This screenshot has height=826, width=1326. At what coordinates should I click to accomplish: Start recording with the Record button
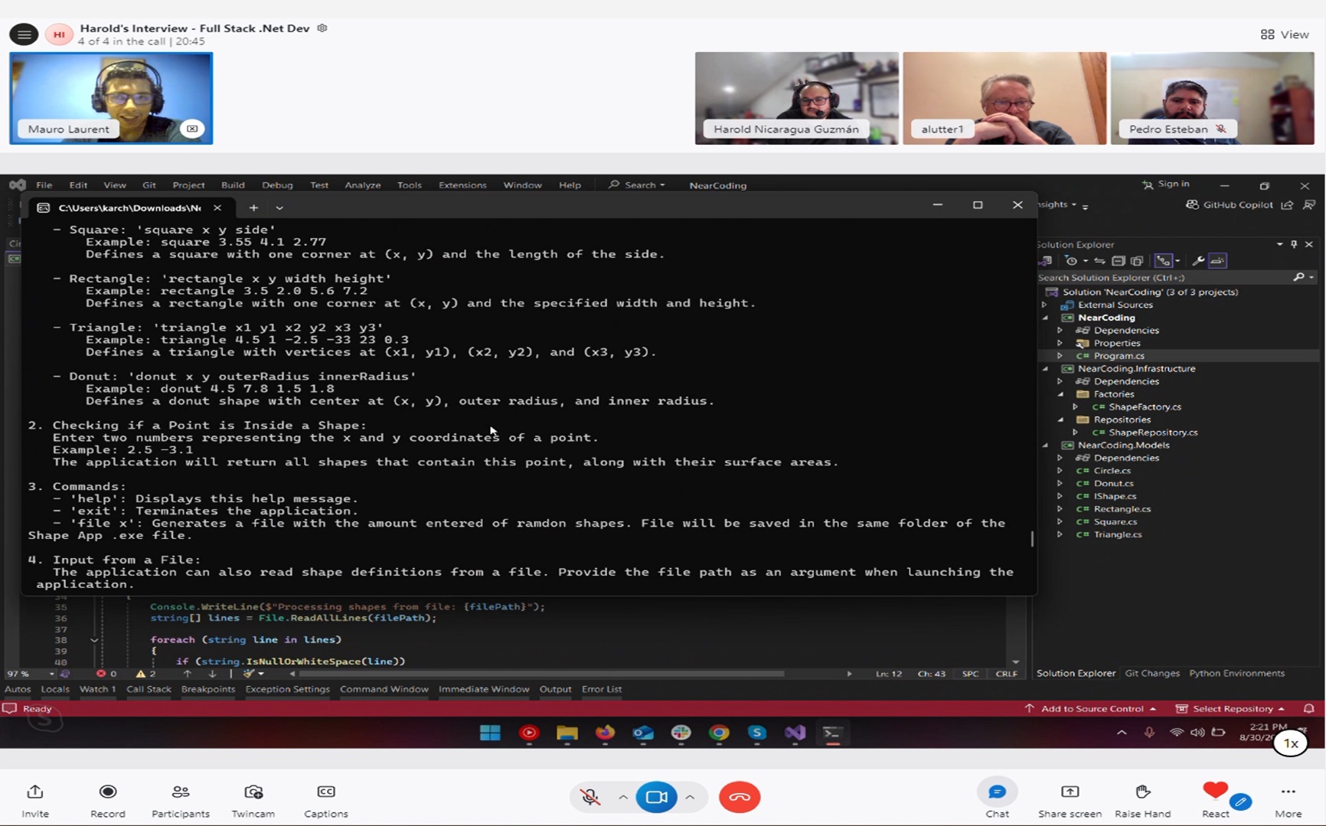pos(108,792)
